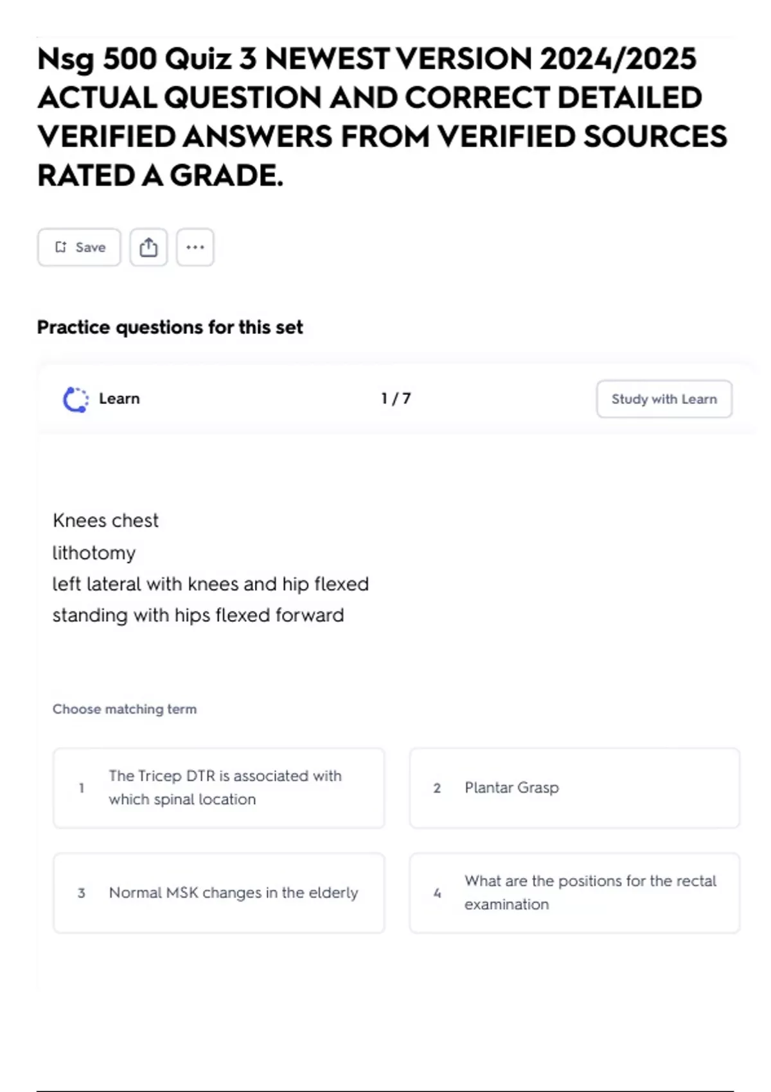Click the number 1 answer badge
The width and height of the screenshot is (771, 1092).
tap(82, 788)
